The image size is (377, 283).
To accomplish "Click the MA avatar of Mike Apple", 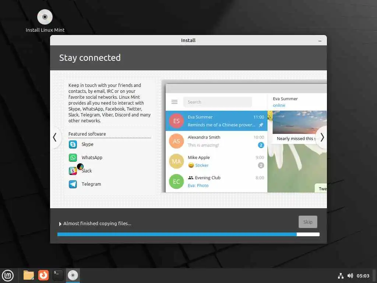I will (x=176, y=161).
